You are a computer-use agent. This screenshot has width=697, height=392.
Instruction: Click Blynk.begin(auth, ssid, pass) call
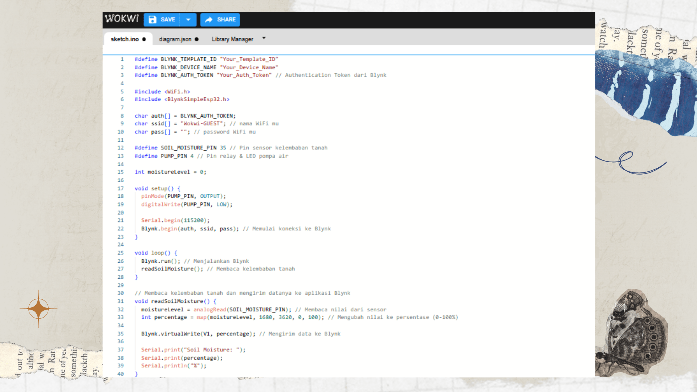(190, 229)
